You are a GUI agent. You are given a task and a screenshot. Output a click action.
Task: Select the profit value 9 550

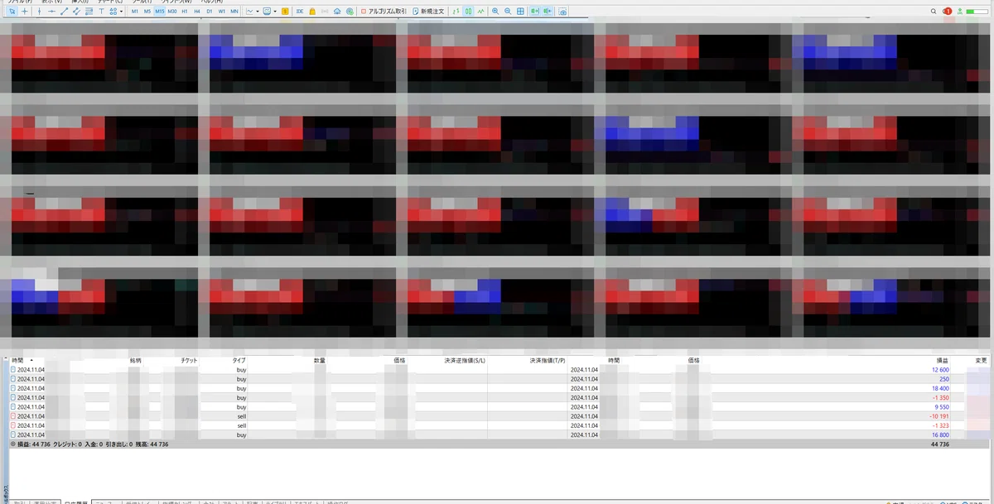click(x=941, y=407)
